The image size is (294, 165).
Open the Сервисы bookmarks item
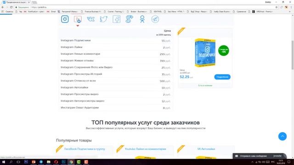[x=7, y=11]
